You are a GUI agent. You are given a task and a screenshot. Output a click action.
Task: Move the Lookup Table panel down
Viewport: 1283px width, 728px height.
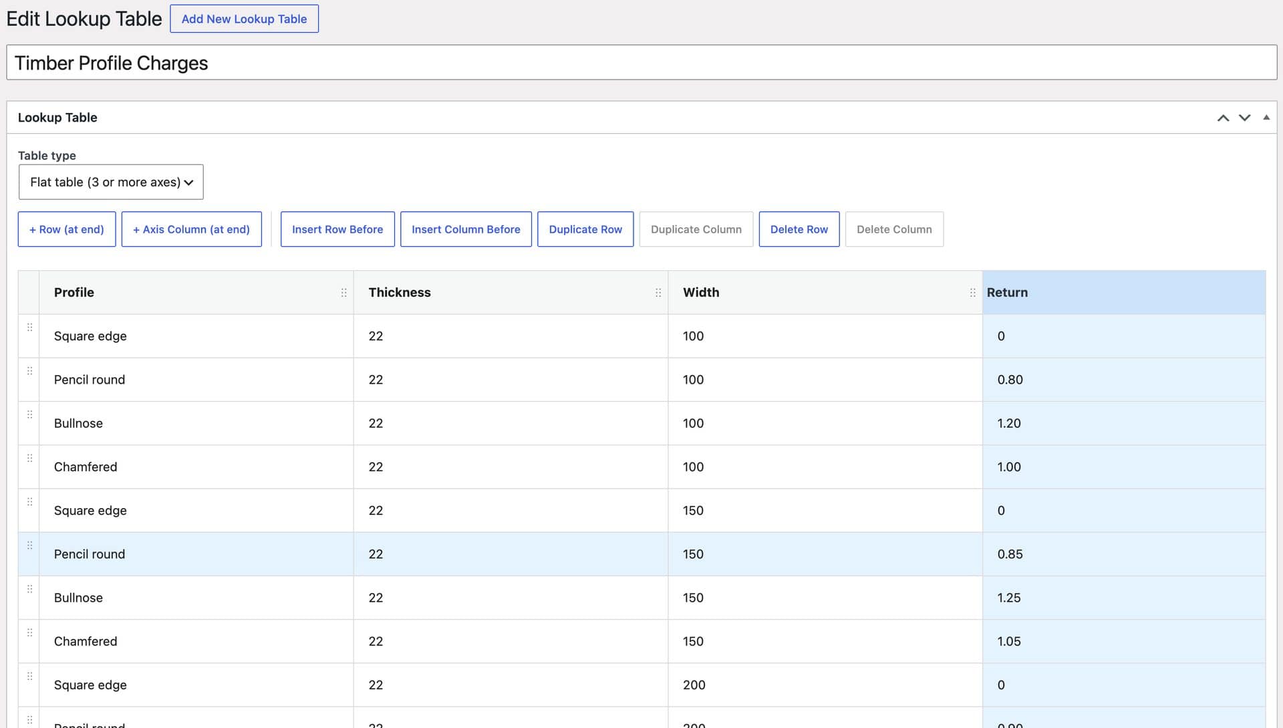click(1244, 118)
